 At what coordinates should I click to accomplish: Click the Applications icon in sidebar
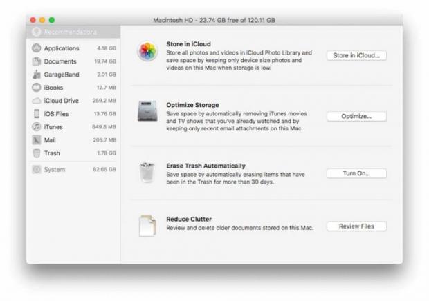pos(37,48)
